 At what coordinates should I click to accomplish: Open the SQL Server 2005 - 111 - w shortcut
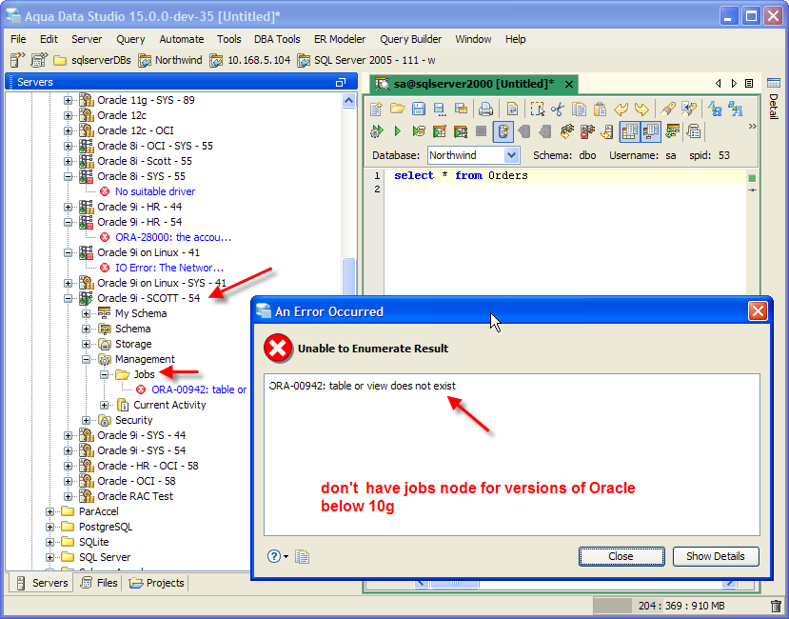366,60
